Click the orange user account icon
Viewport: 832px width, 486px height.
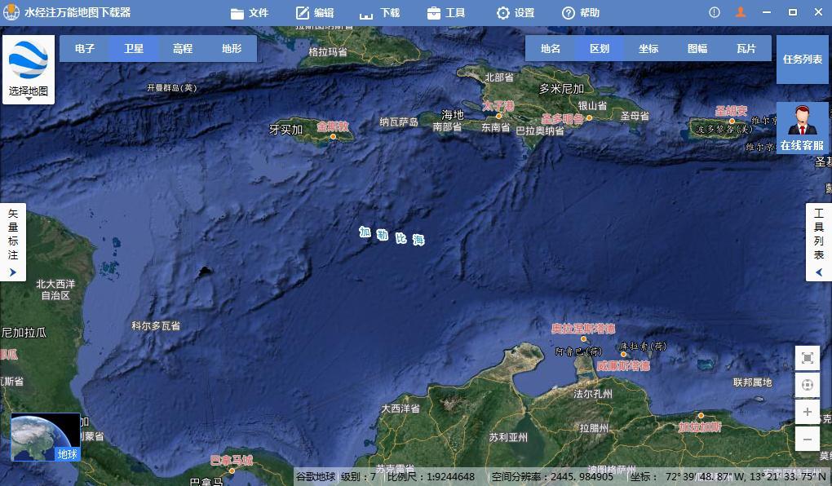(x=741, y=12)
